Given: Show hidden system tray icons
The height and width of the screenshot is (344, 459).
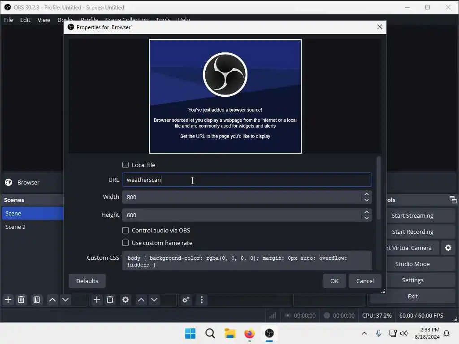Looking at the screenshot, I should pyautogui.click(x=364, y=333).
